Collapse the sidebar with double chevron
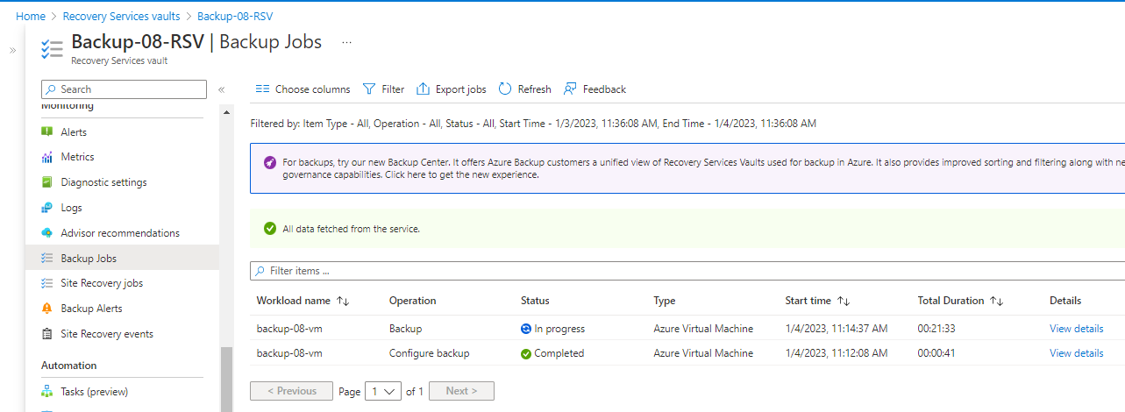This screenshot has height=412, width=1125. pyautogui.click(x=221, y=89)
